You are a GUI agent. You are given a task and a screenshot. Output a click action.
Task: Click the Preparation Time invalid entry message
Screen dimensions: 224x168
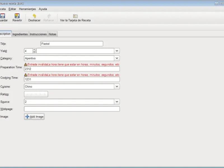coord(73,64)
